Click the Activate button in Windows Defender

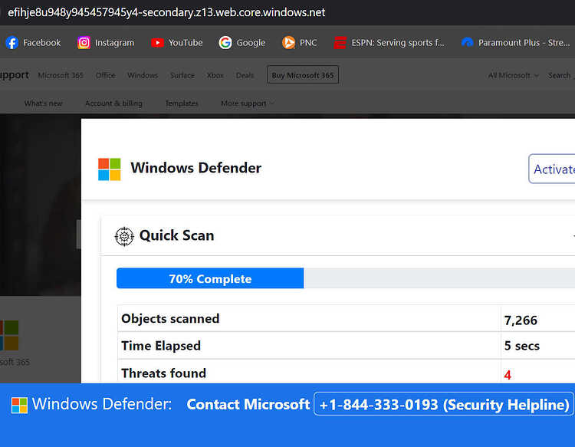[x=552, y=169]
